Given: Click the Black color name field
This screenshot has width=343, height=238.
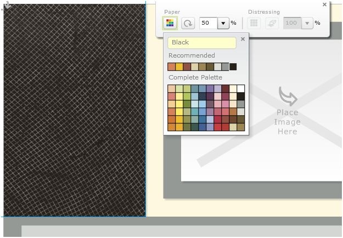Looking at the screenshot, I should pos(202,42).
